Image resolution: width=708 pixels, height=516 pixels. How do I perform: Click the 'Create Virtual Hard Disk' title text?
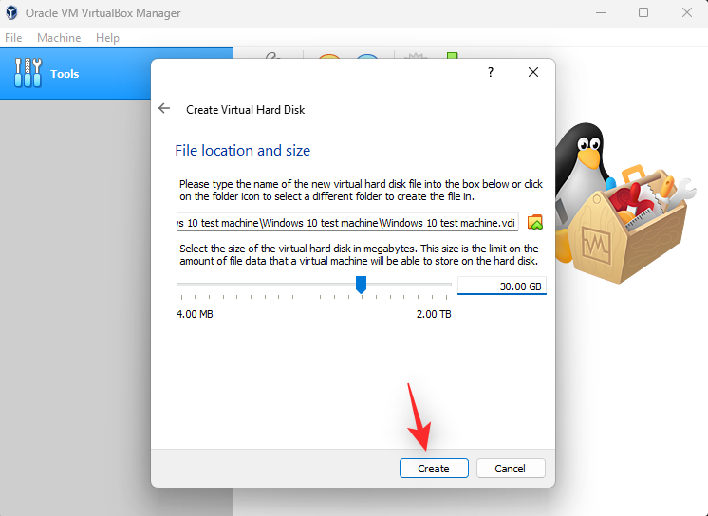point(245,110)
